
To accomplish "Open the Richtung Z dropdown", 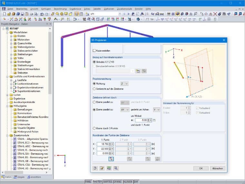I will pyautogui.click(x=124, y=84).
